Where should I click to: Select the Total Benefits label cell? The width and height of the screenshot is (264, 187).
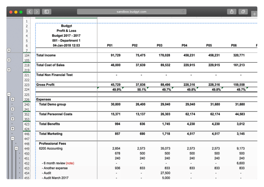pyautogui.click(x=49, y=124)
